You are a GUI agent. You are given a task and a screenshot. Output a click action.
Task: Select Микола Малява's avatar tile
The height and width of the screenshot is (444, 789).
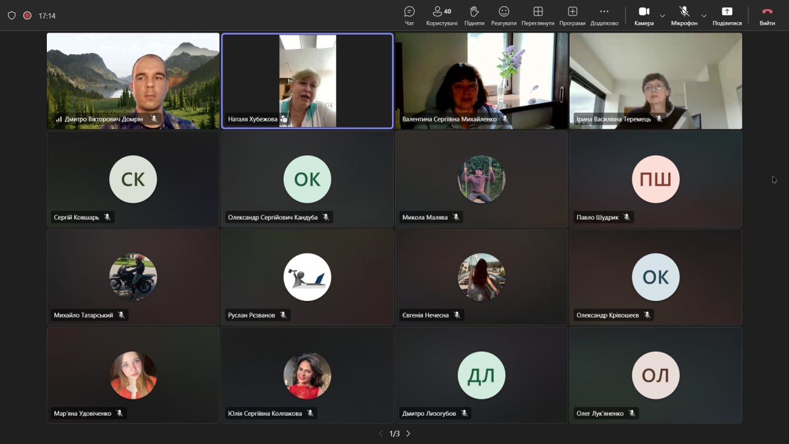(481, 179)
